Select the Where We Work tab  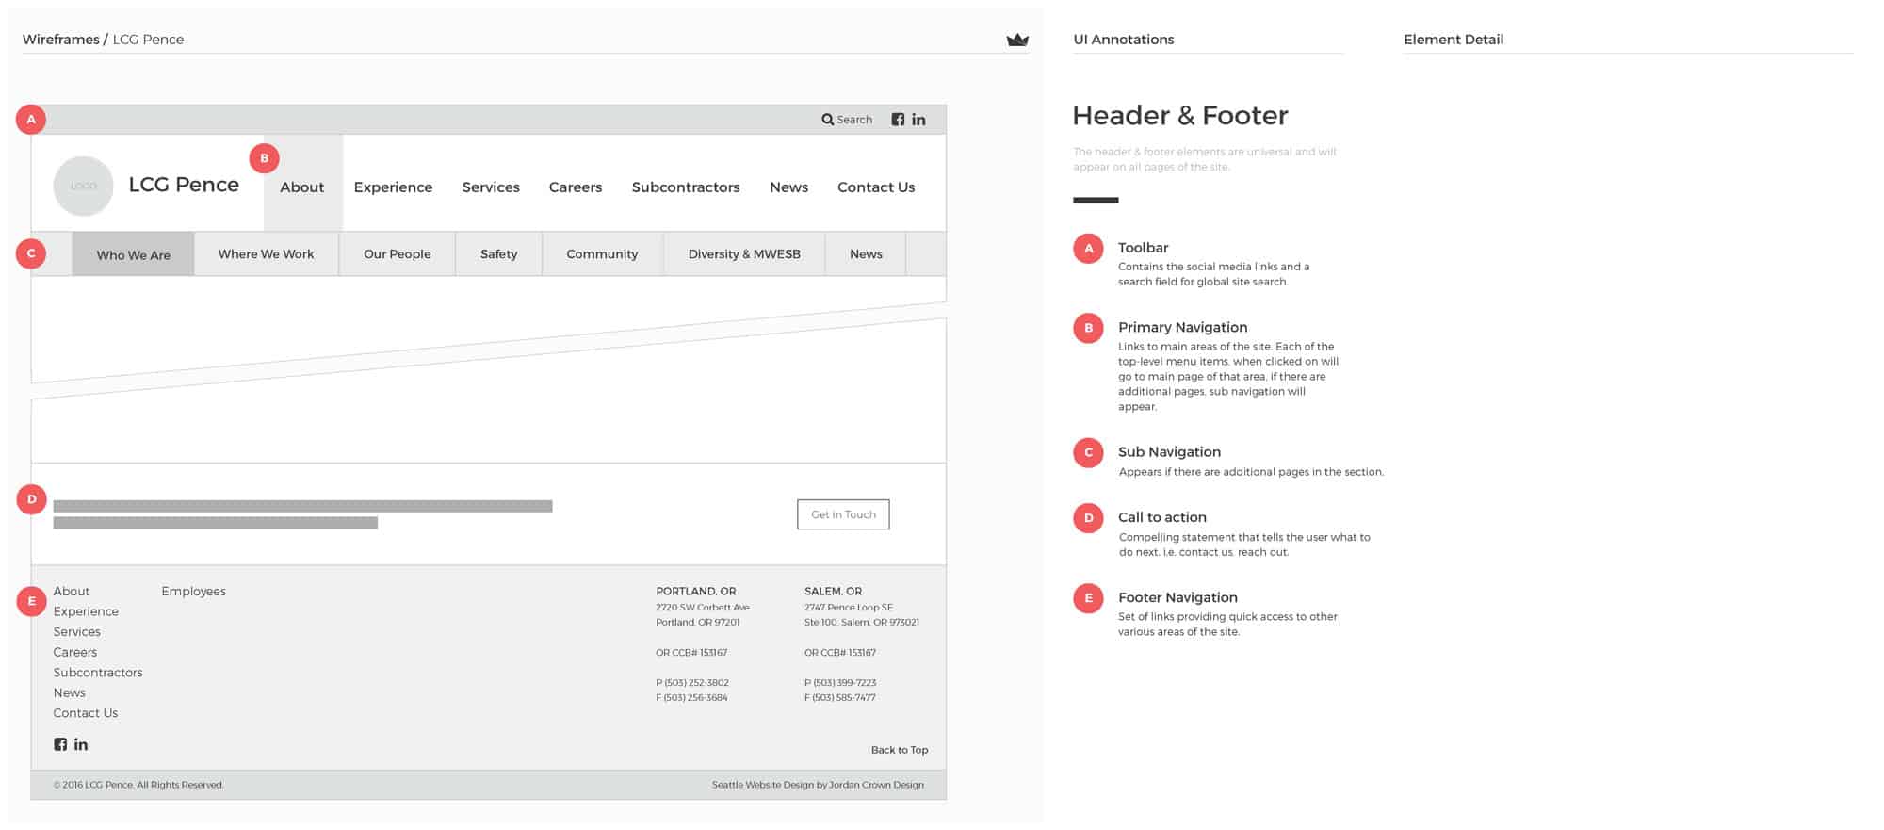pos(267,254)
